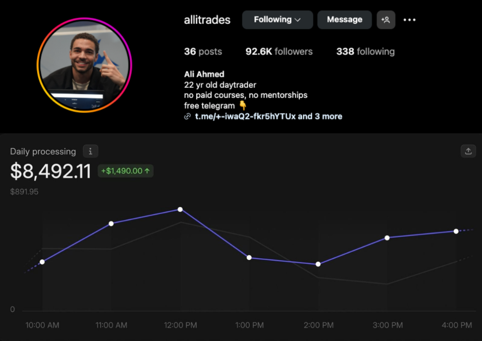Click the link chain icon in bio
The height and width of the screenshot is (341, 482).
click(x=187, y=117)
